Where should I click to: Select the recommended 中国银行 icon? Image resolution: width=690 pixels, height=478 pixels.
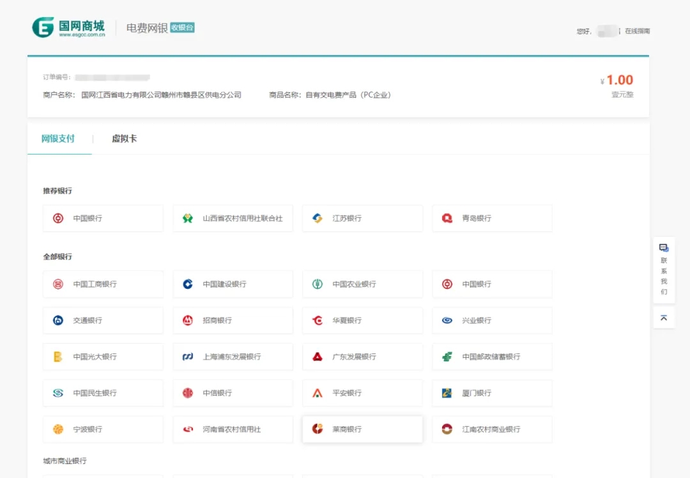[x=58, y=219]
